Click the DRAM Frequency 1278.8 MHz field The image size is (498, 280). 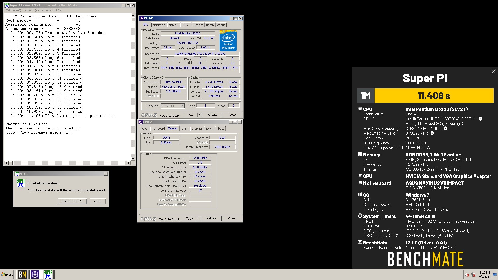(x=200, y=158)
